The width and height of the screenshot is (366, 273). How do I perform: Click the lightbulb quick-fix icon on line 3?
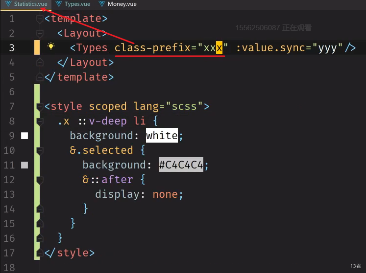51,46
